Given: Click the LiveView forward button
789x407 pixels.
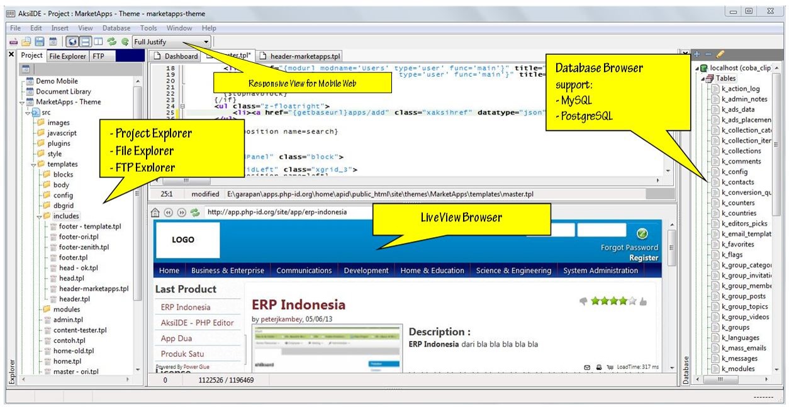Looking at the screenshot, I should [181, 212].
